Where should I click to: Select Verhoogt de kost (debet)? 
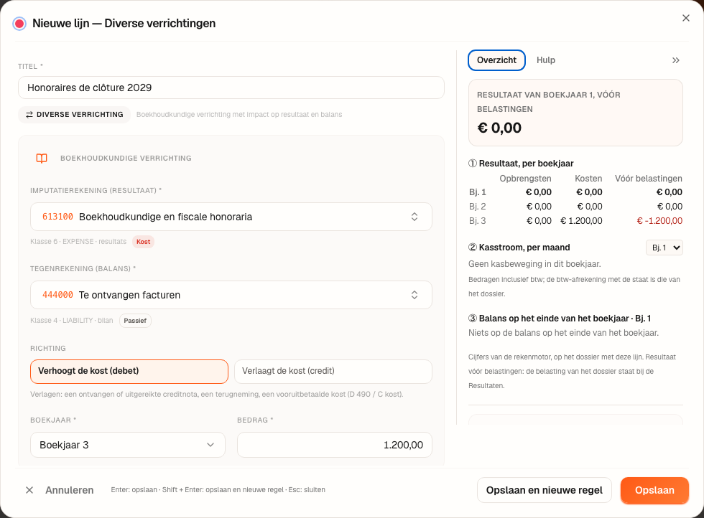click(x=129, y=372)
